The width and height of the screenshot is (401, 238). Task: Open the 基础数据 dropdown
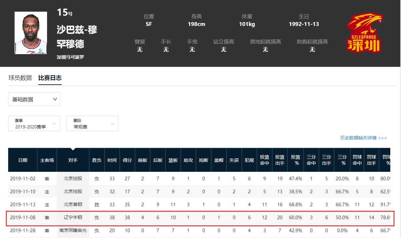pos(34,99)
